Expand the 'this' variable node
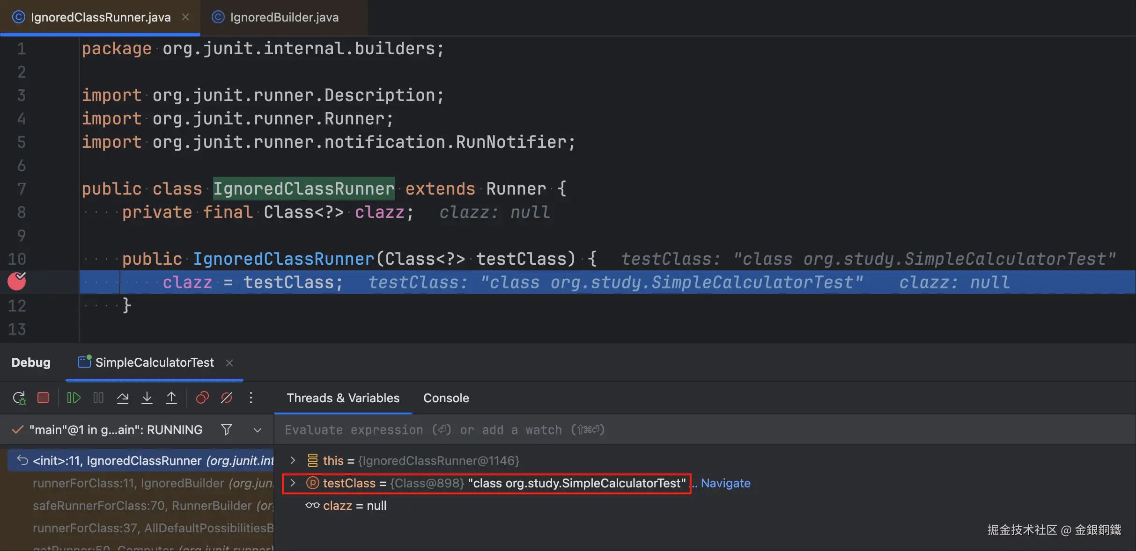This screenshot has width=1136, height=551. 293,460
